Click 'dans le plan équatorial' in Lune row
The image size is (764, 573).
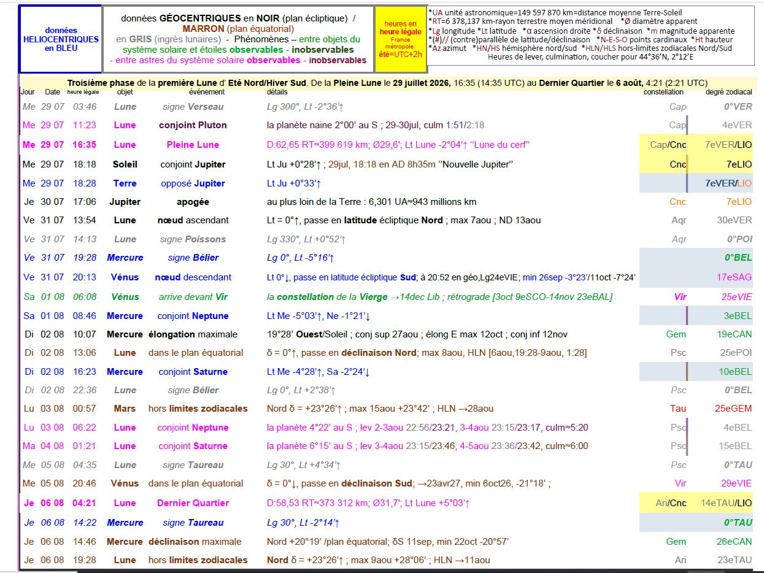[x=196, y=353]
